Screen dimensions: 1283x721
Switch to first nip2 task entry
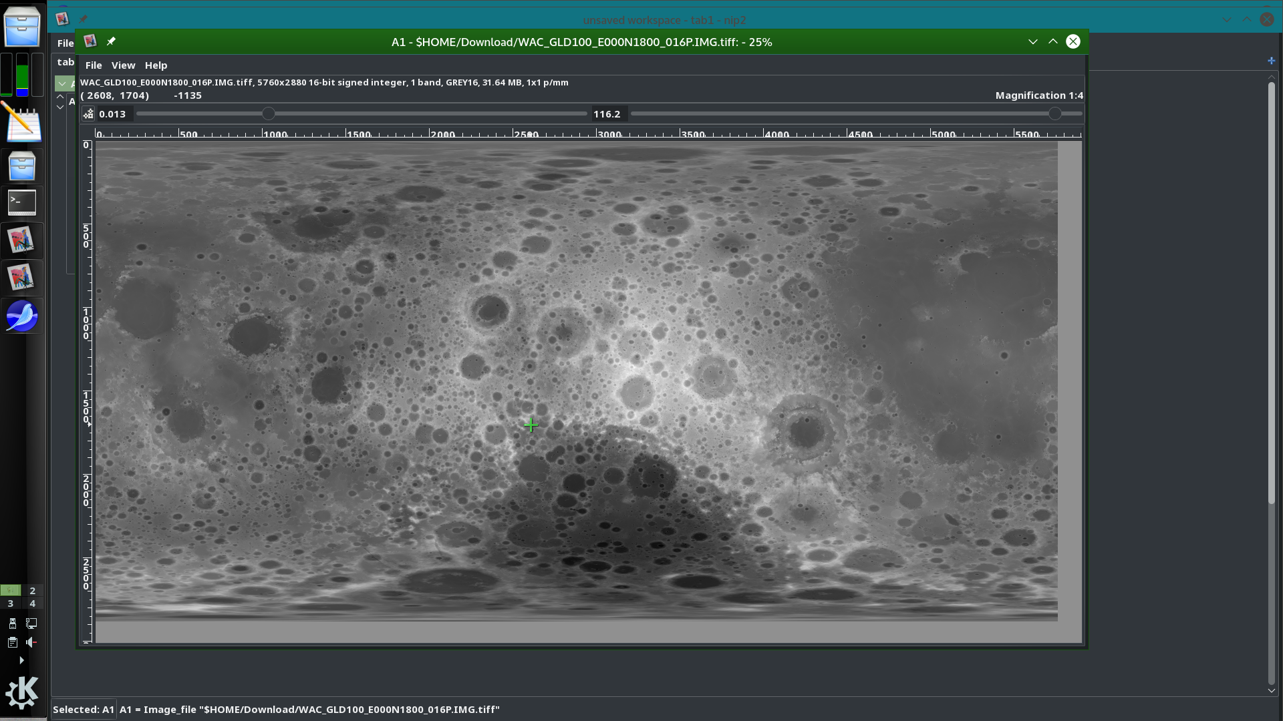(22, 240)
